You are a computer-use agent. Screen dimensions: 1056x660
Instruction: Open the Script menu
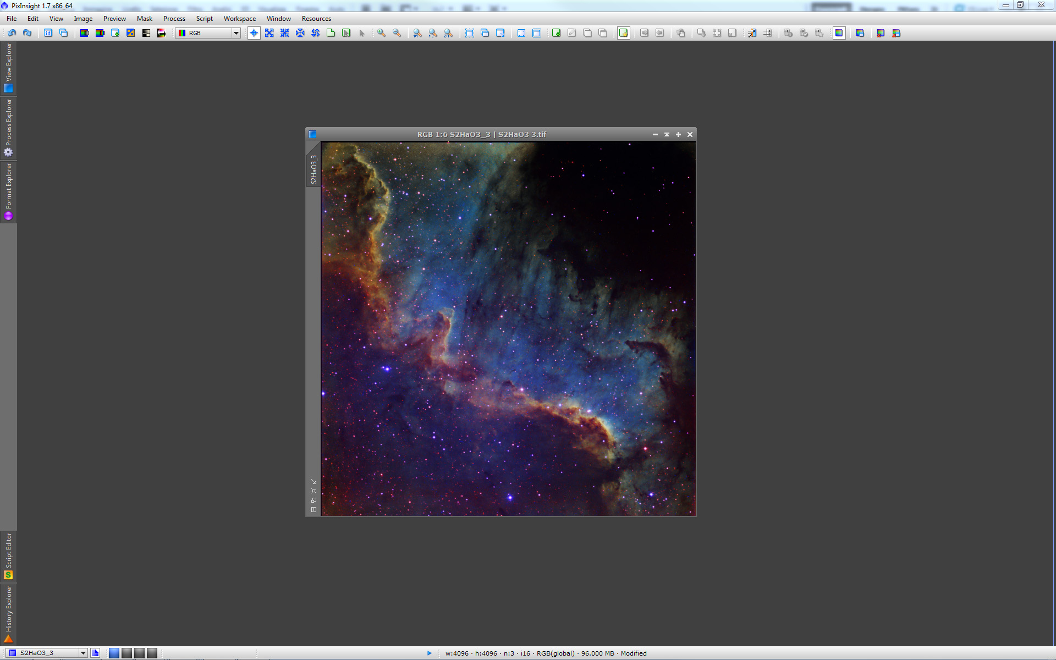205,19
